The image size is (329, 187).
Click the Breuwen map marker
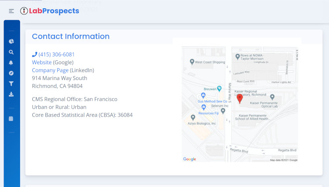[x=219, y=88]
